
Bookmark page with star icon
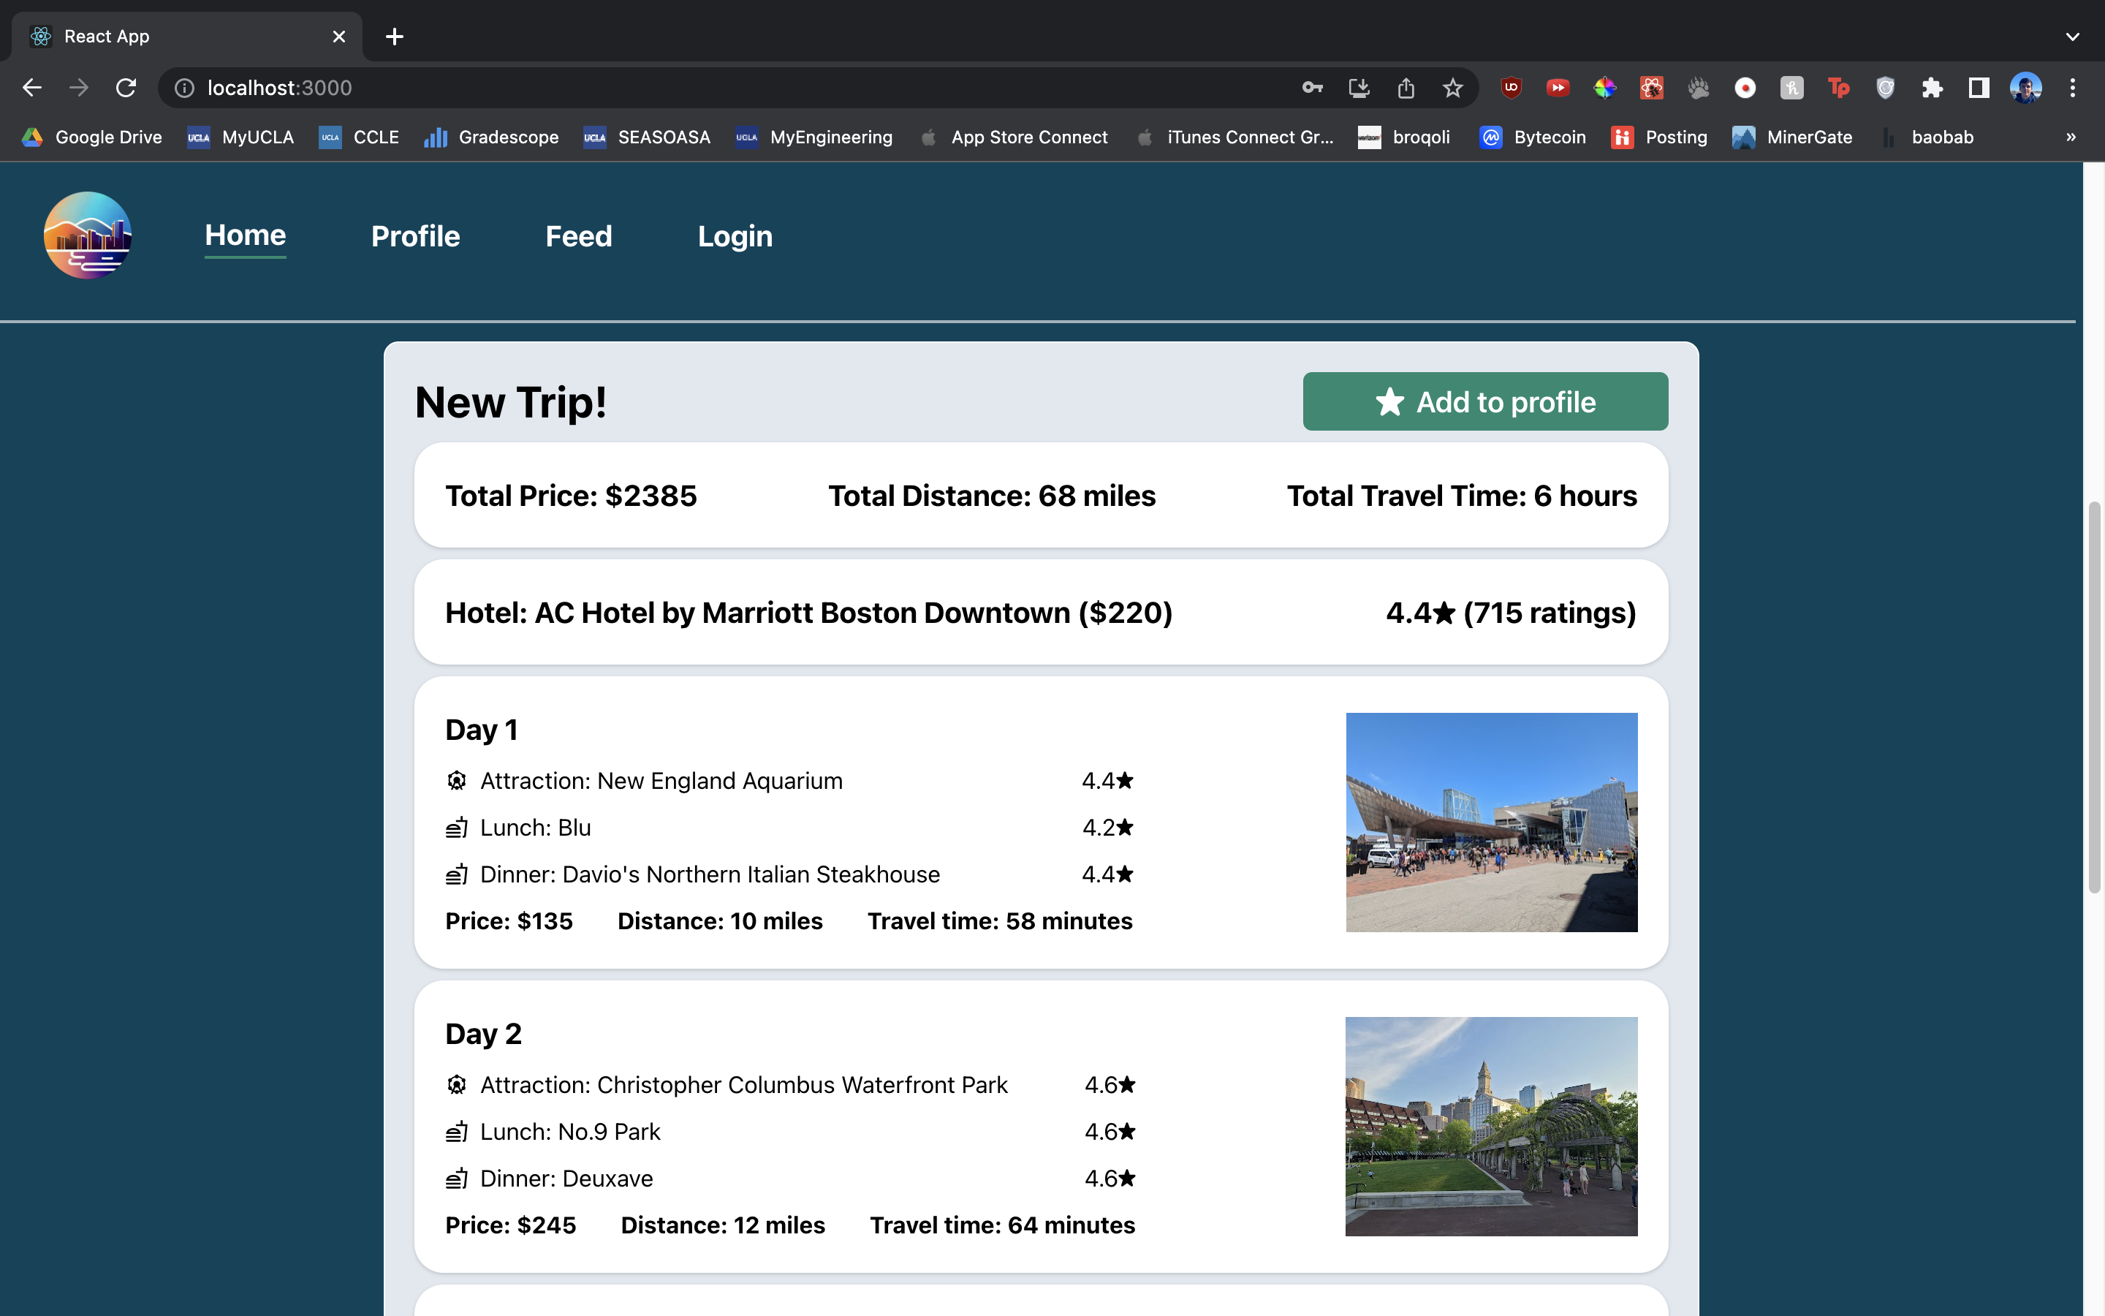point(1452,88)
